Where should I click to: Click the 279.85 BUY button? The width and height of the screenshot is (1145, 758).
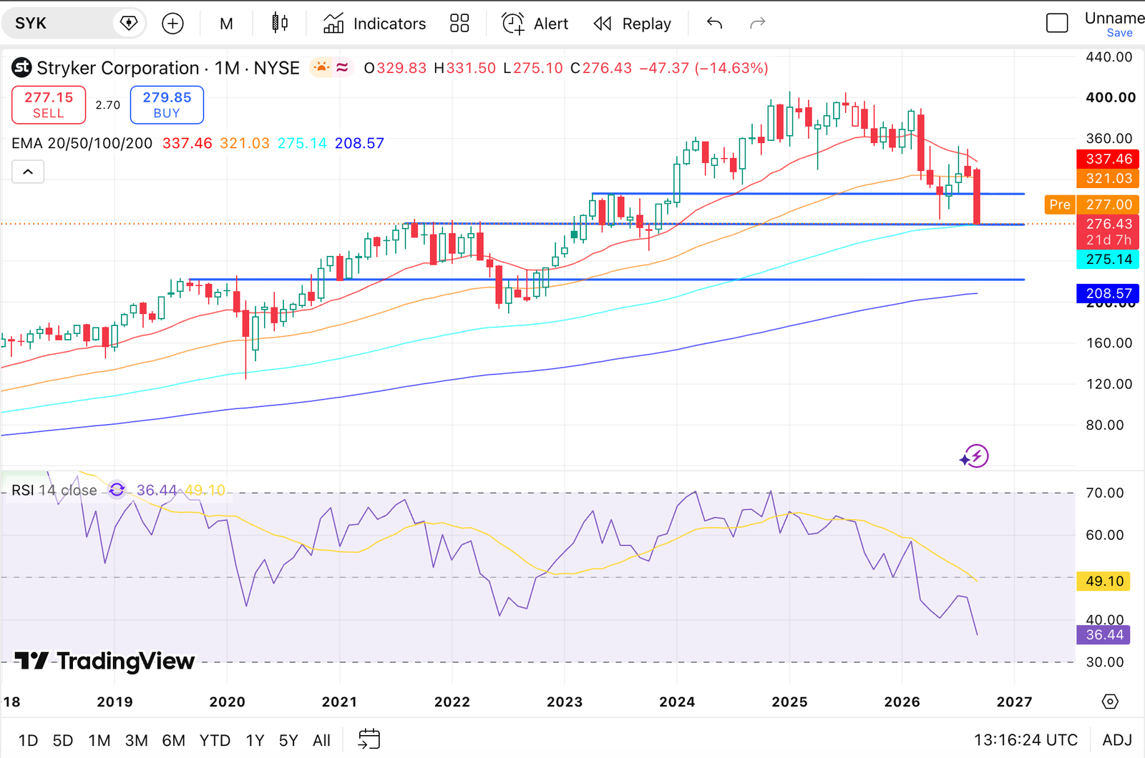pyautogui.click(x=167, y=104)
